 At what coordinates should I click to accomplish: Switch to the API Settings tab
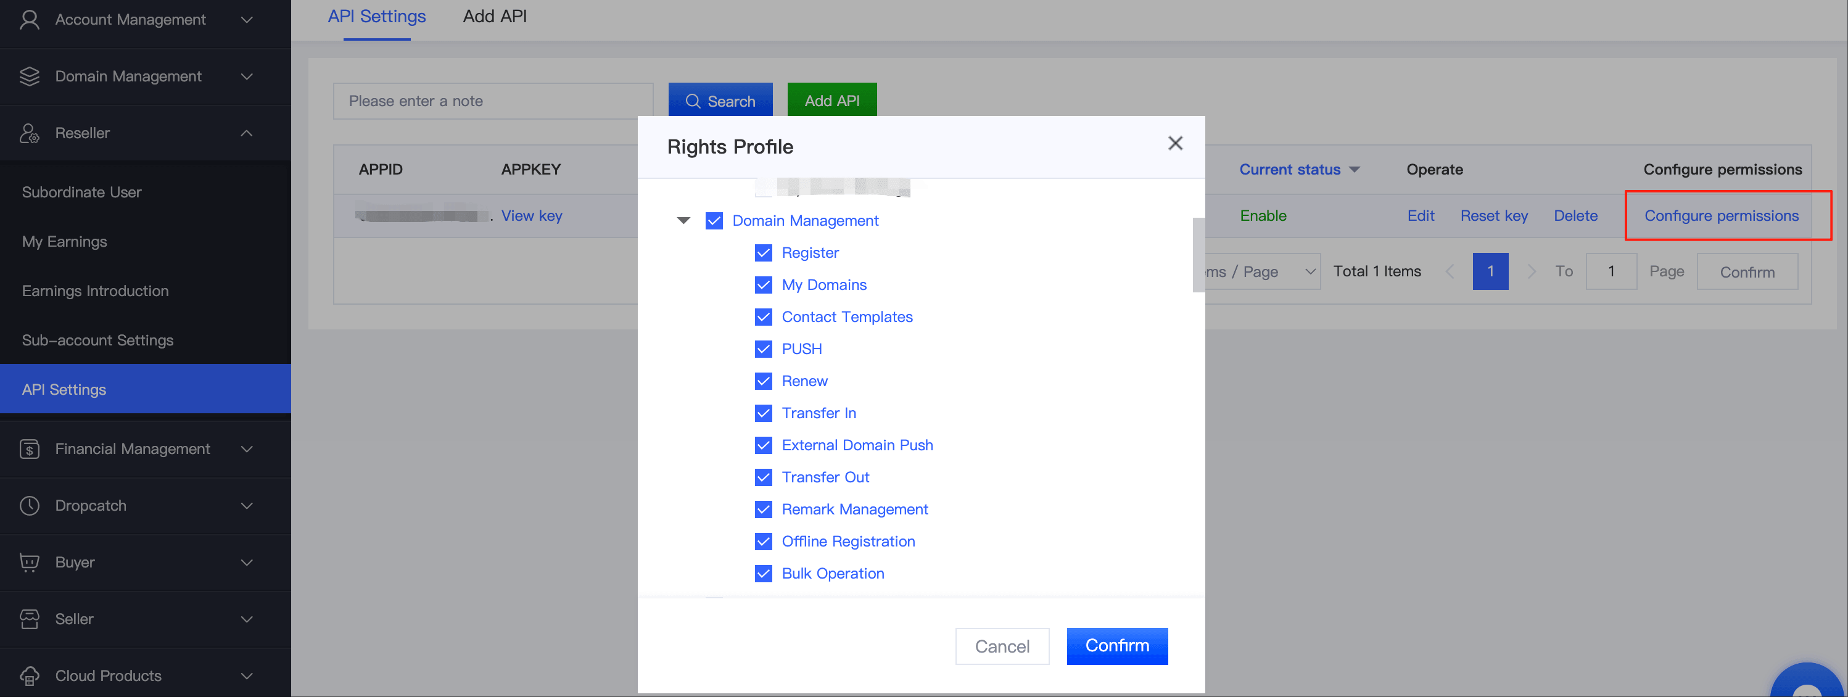pos(377,17)
